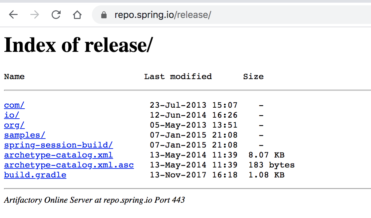
Task: Click the 'Name' column header
Action: tap(14, 76)
